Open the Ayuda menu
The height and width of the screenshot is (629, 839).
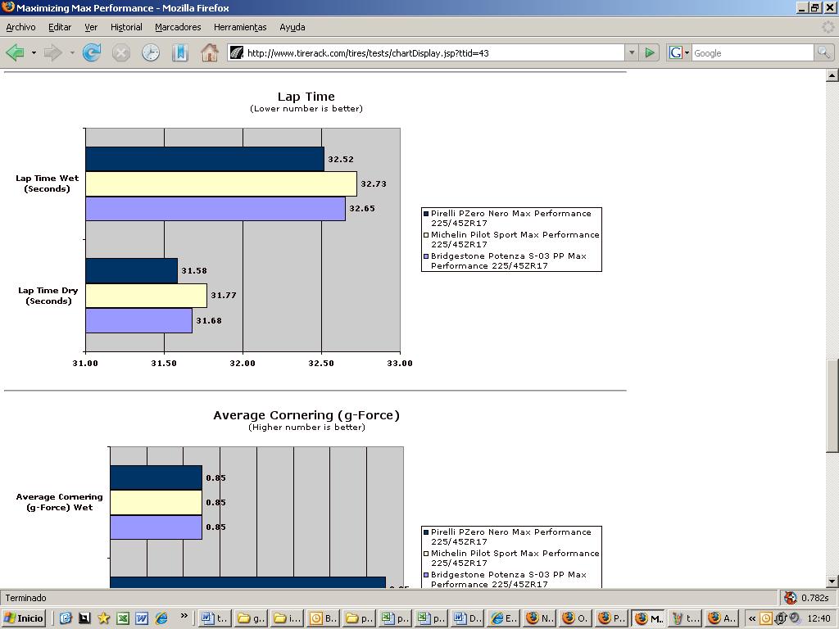293,27
